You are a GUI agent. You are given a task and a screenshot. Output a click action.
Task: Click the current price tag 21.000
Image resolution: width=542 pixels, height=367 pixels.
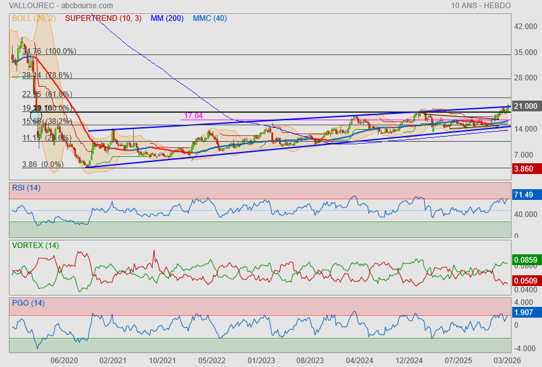(526, 106)
